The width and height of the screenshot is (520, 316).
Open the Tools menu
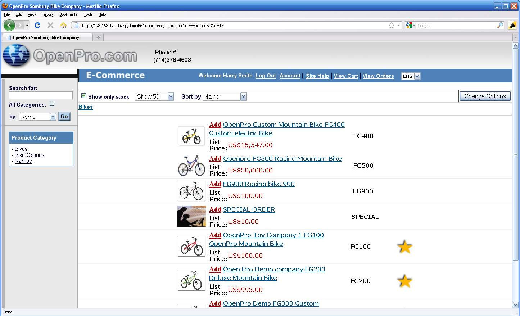pyautogui.click(x=88, y=14)
